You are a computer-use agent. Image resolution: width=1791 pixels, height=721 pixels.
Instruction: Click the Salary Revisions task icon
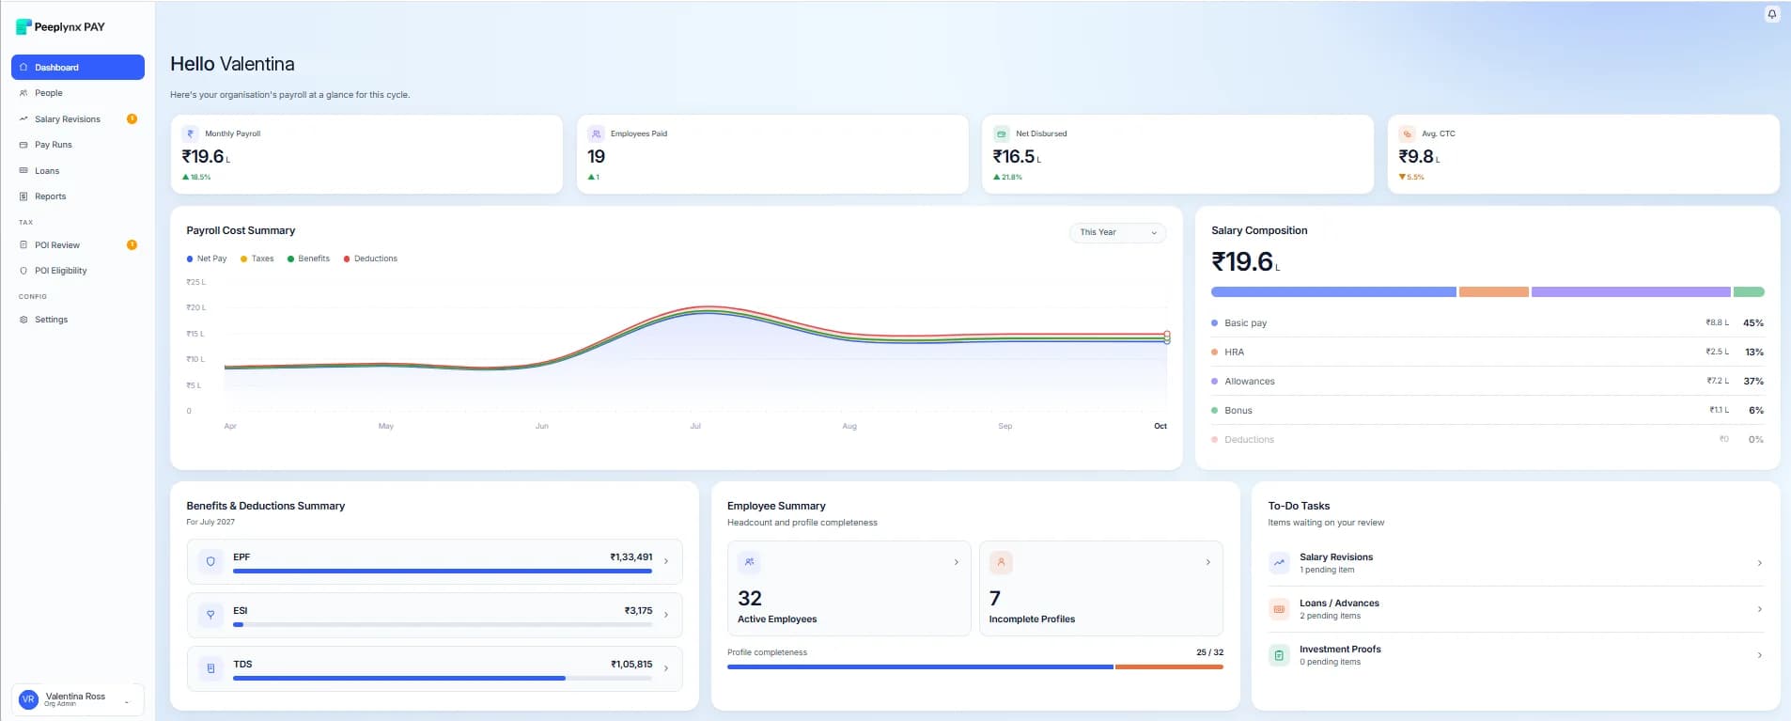(1279, 563)
